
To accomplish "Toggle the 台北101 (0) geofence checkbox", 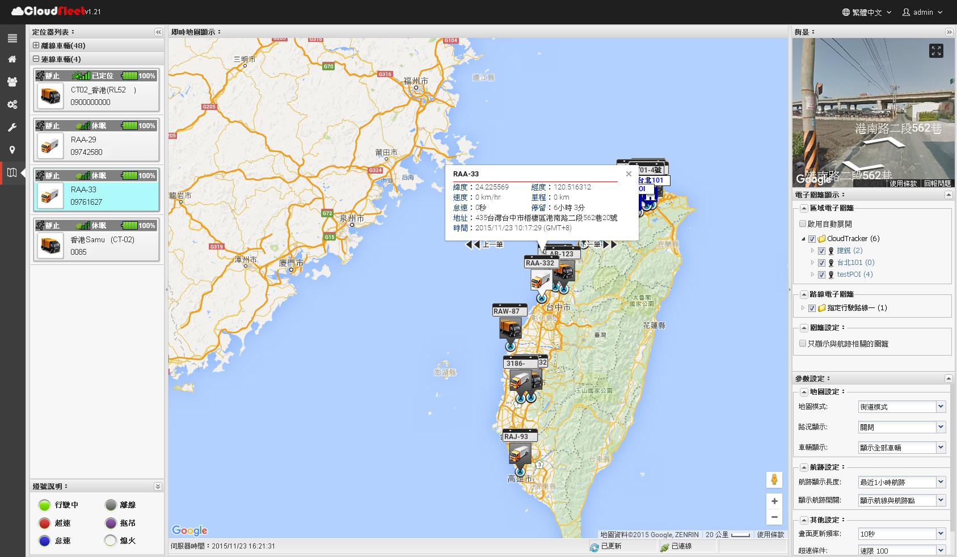I will pos(821,263).
